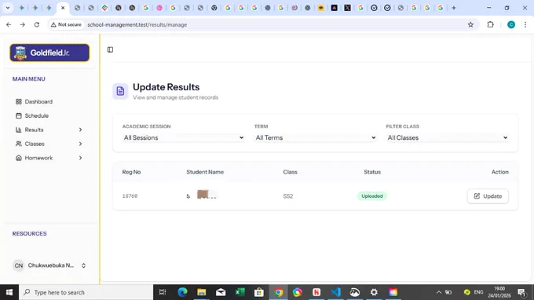Viewport: 534px width, 300px height.
Task: Open the Mail app from taskbar
Action: [x=221, y=292]
